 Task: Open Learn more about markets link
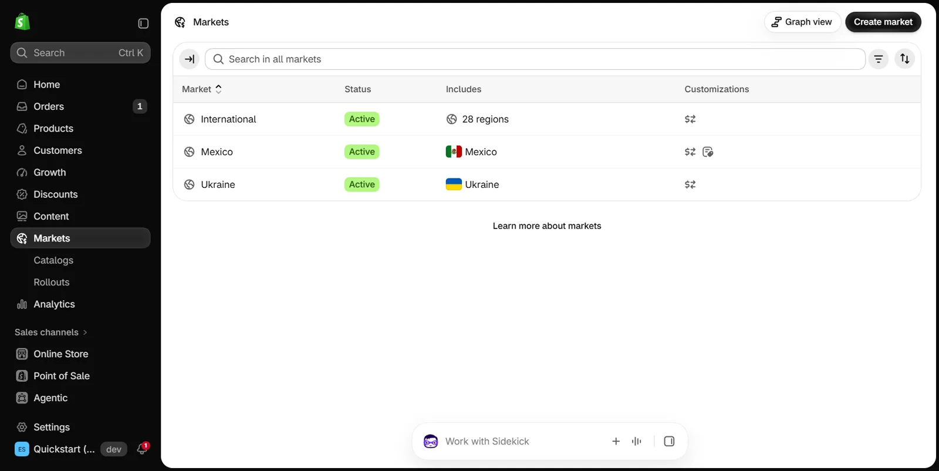(x=547, y=226)
